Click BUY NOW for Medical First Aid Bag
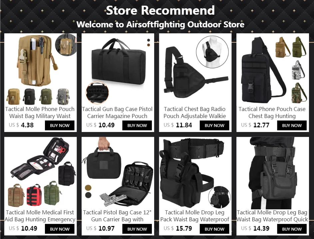Viewport: 314px width, 239px height. coord(60,229)
